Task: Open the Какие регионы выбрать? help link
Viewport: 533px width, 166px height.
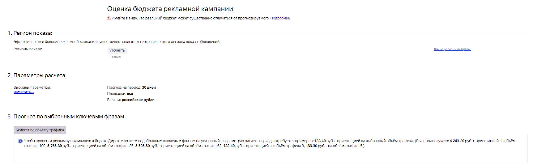Action: tap(452, 49)
